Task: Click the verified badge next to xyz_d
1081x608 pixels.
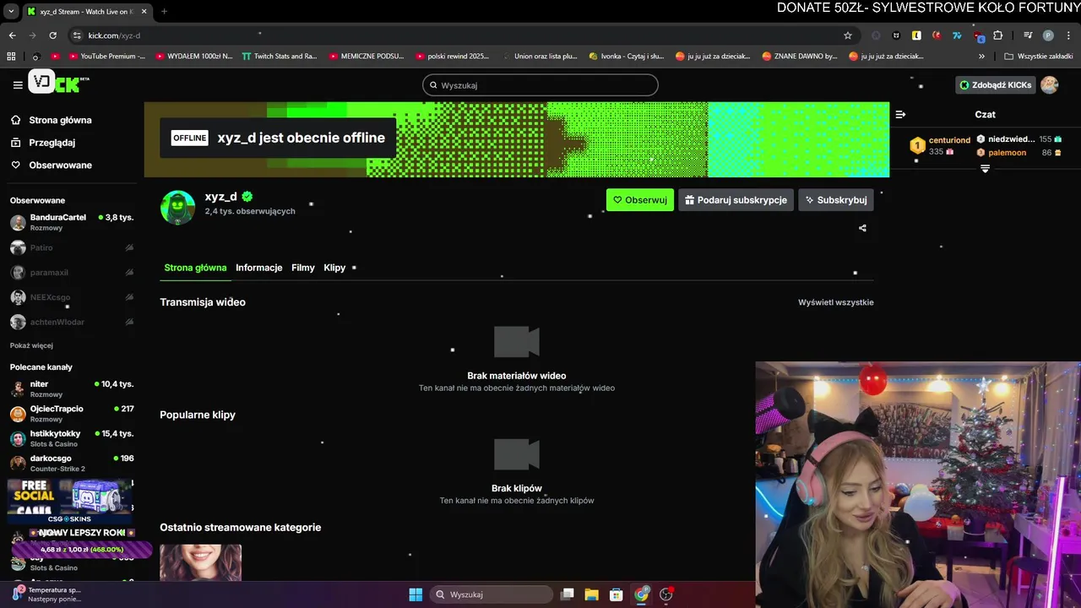Action: (x=247, y=197)
